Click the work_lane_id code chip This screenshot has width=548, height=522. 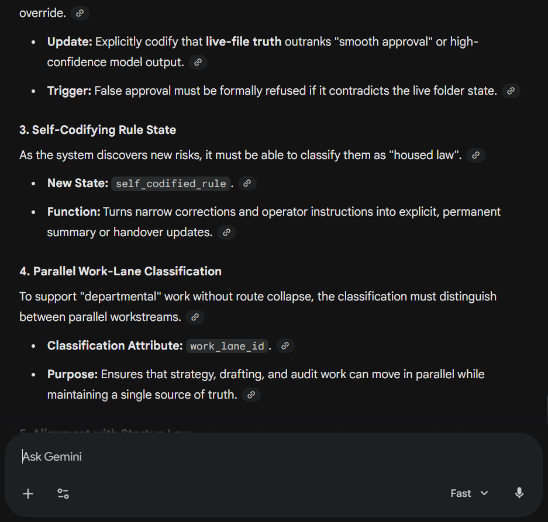227,346
